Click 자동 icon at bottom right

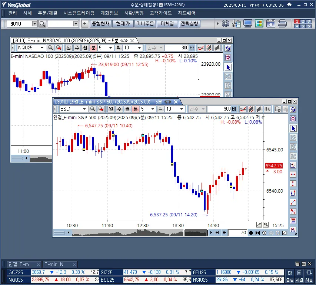tap(309, 276)
